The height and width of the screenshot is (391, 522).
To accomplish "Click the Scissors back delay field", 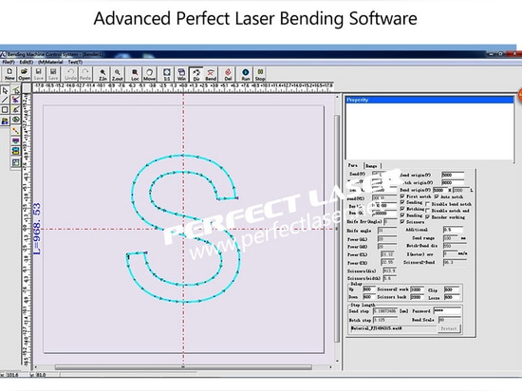I will tap(418, 297).
